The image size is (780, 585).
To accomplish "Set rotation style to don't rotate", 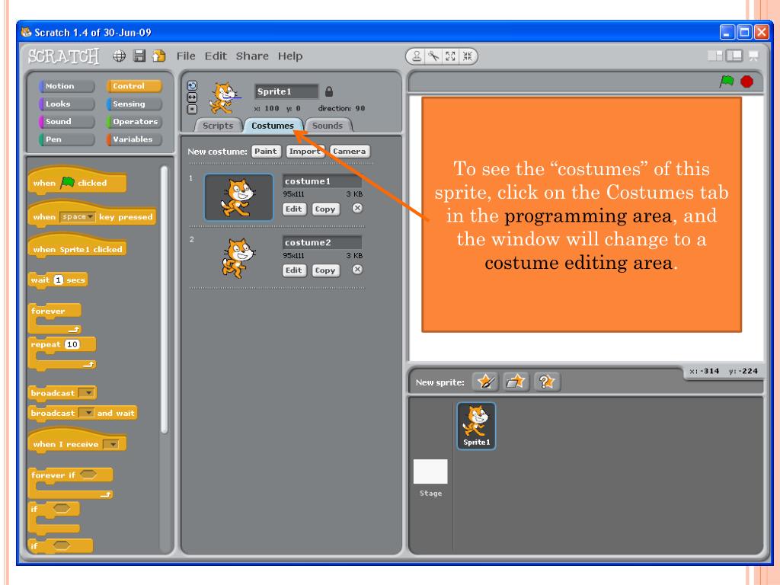I will click(x=192, y=110).
